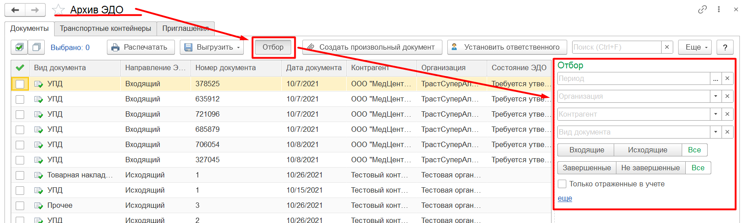Expand the Вид документа filter dropdown
The height and width of the screenshot is (223, 743).
716,132
